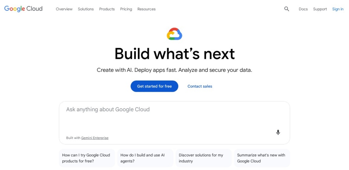Expand the Products navigation menu

point(107,9)
